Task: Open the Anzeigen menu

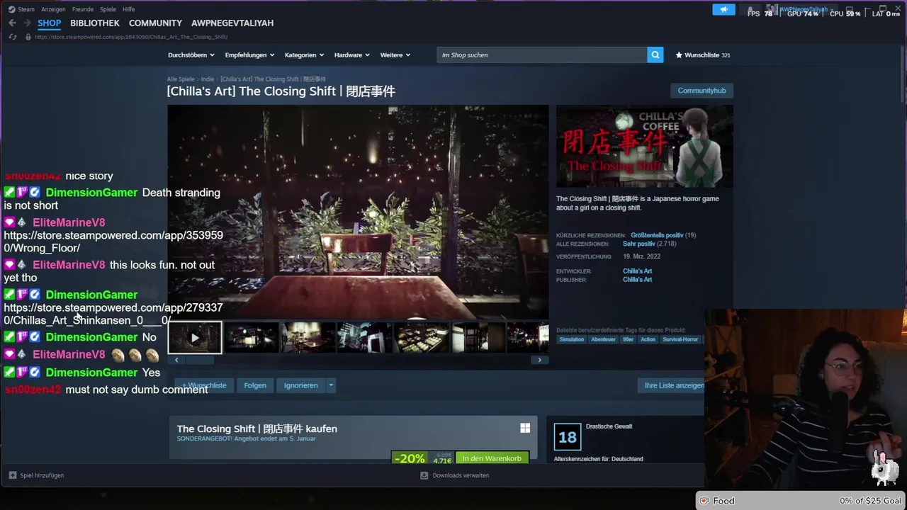Action: point(53,9)
